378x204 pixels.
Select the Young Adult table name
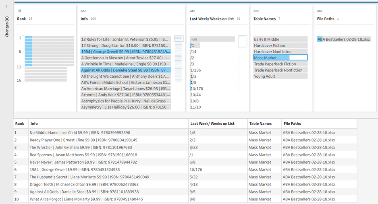click(280, 76)
